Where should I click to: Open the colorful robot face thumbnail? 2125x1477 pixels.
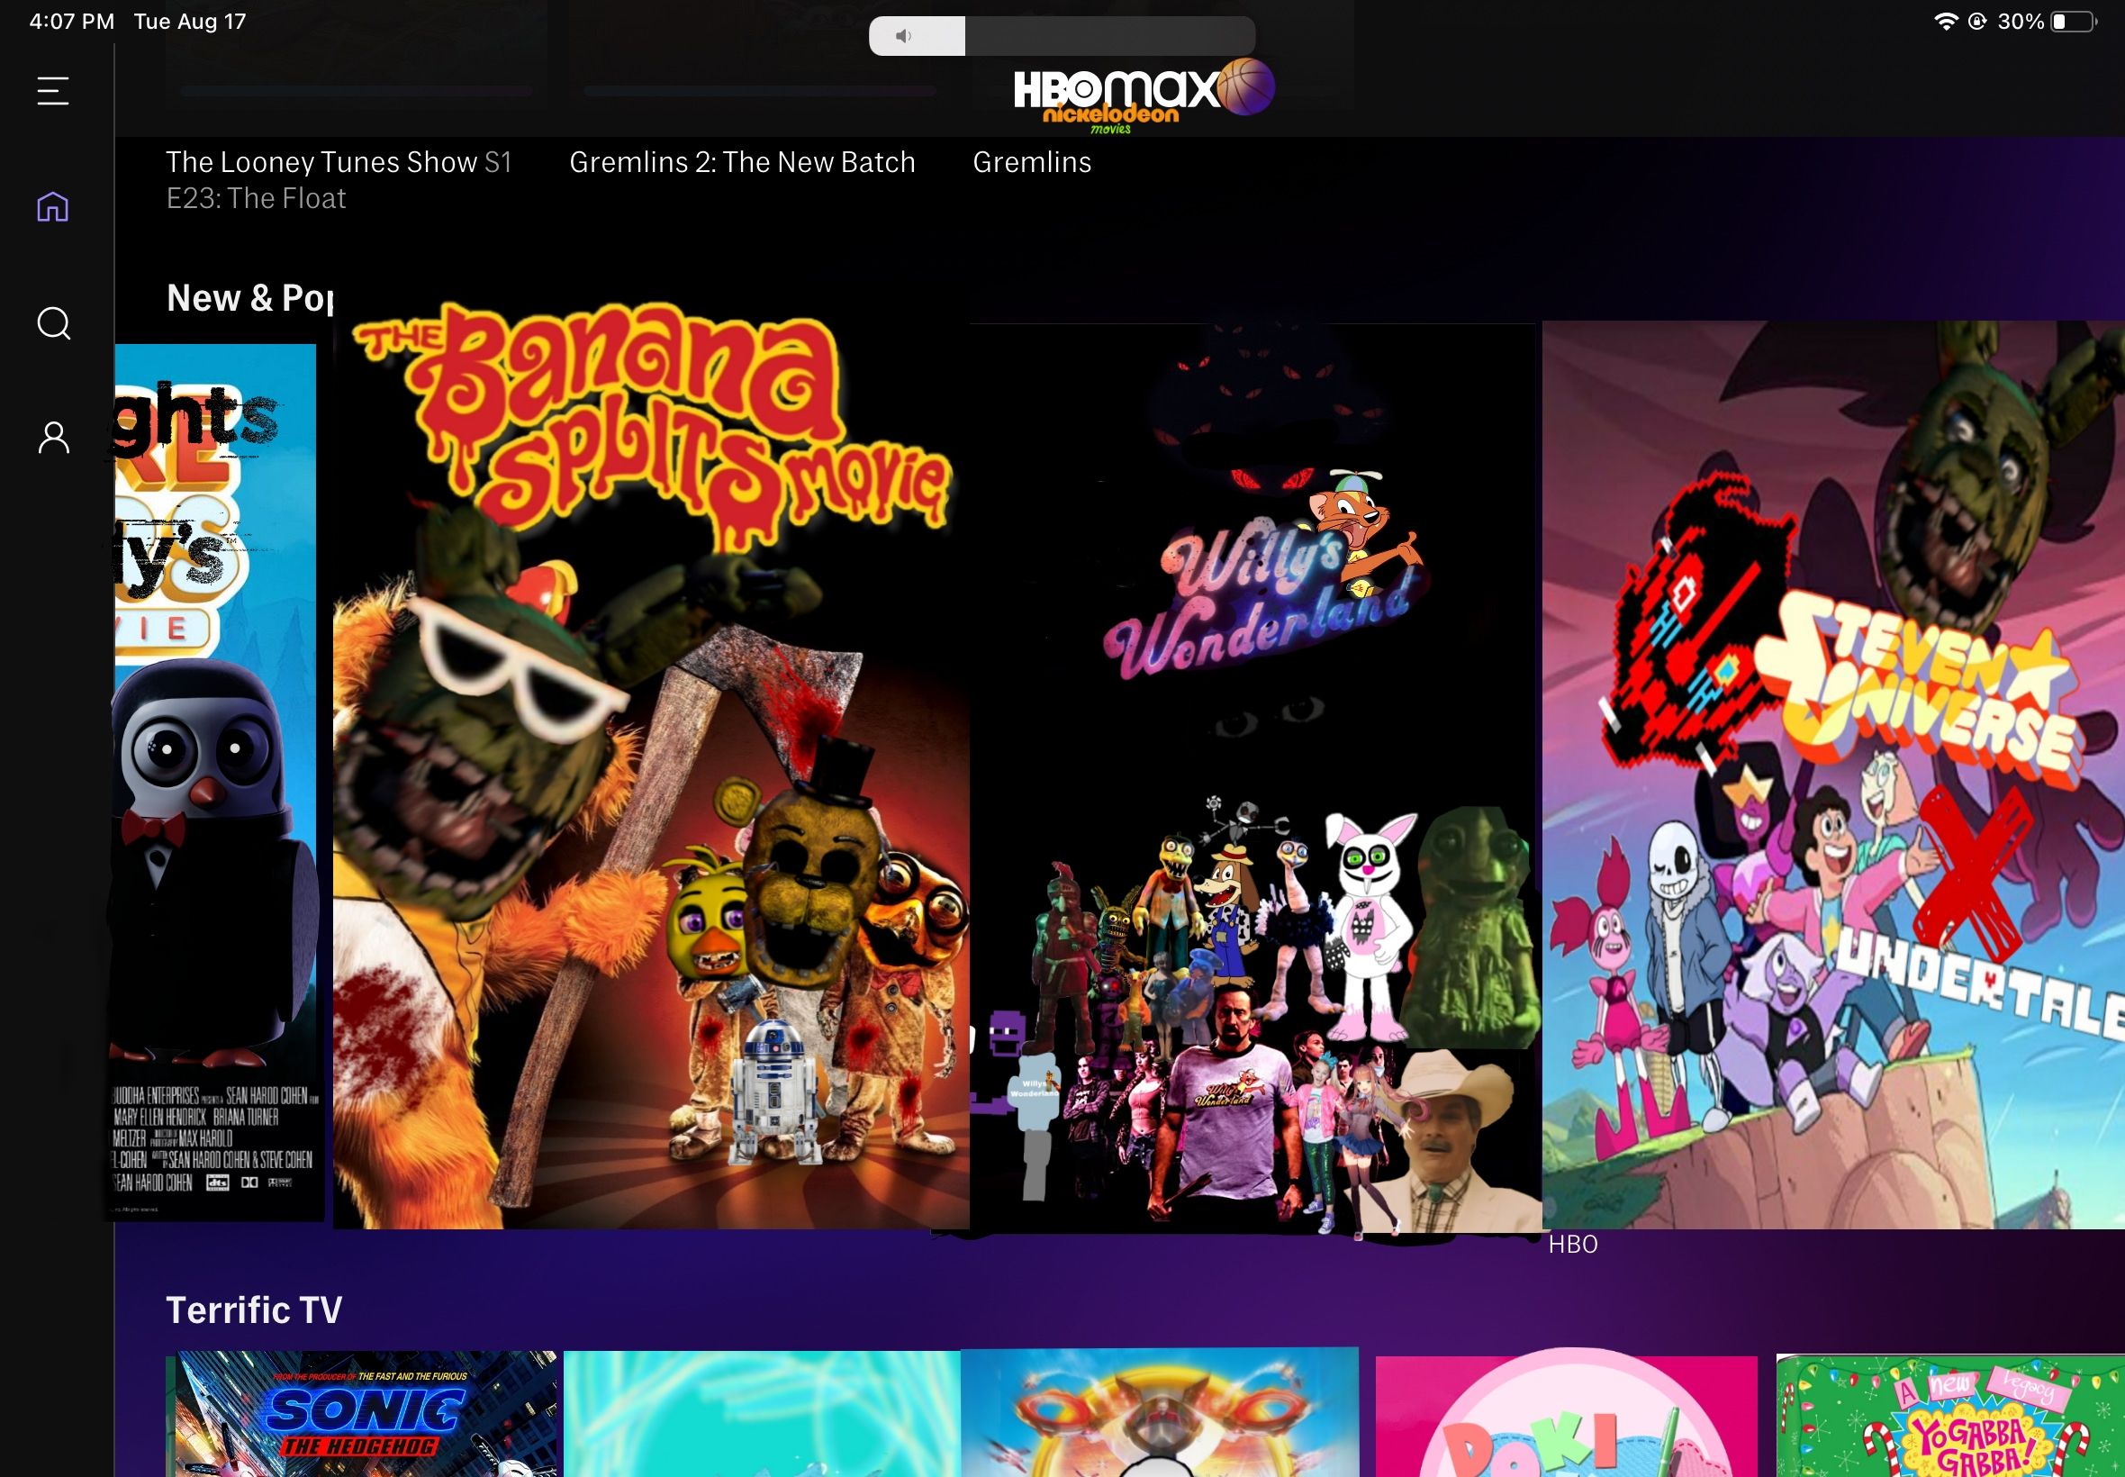1159,1412
